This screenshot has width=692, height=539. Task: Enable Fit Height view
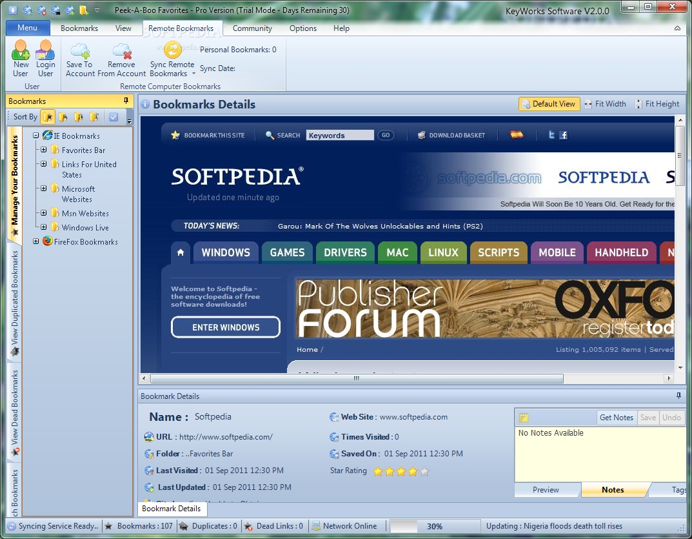pyautogui.click(x=657, y=104)
